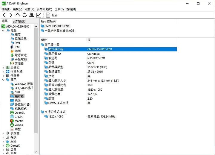Click the 多媒體 speaker icon

(8, 133)
